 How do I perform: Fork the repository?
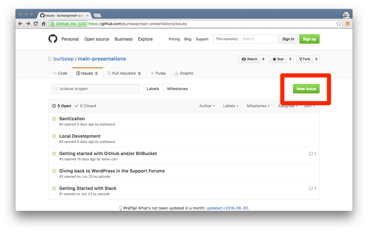tap(305, 59)
